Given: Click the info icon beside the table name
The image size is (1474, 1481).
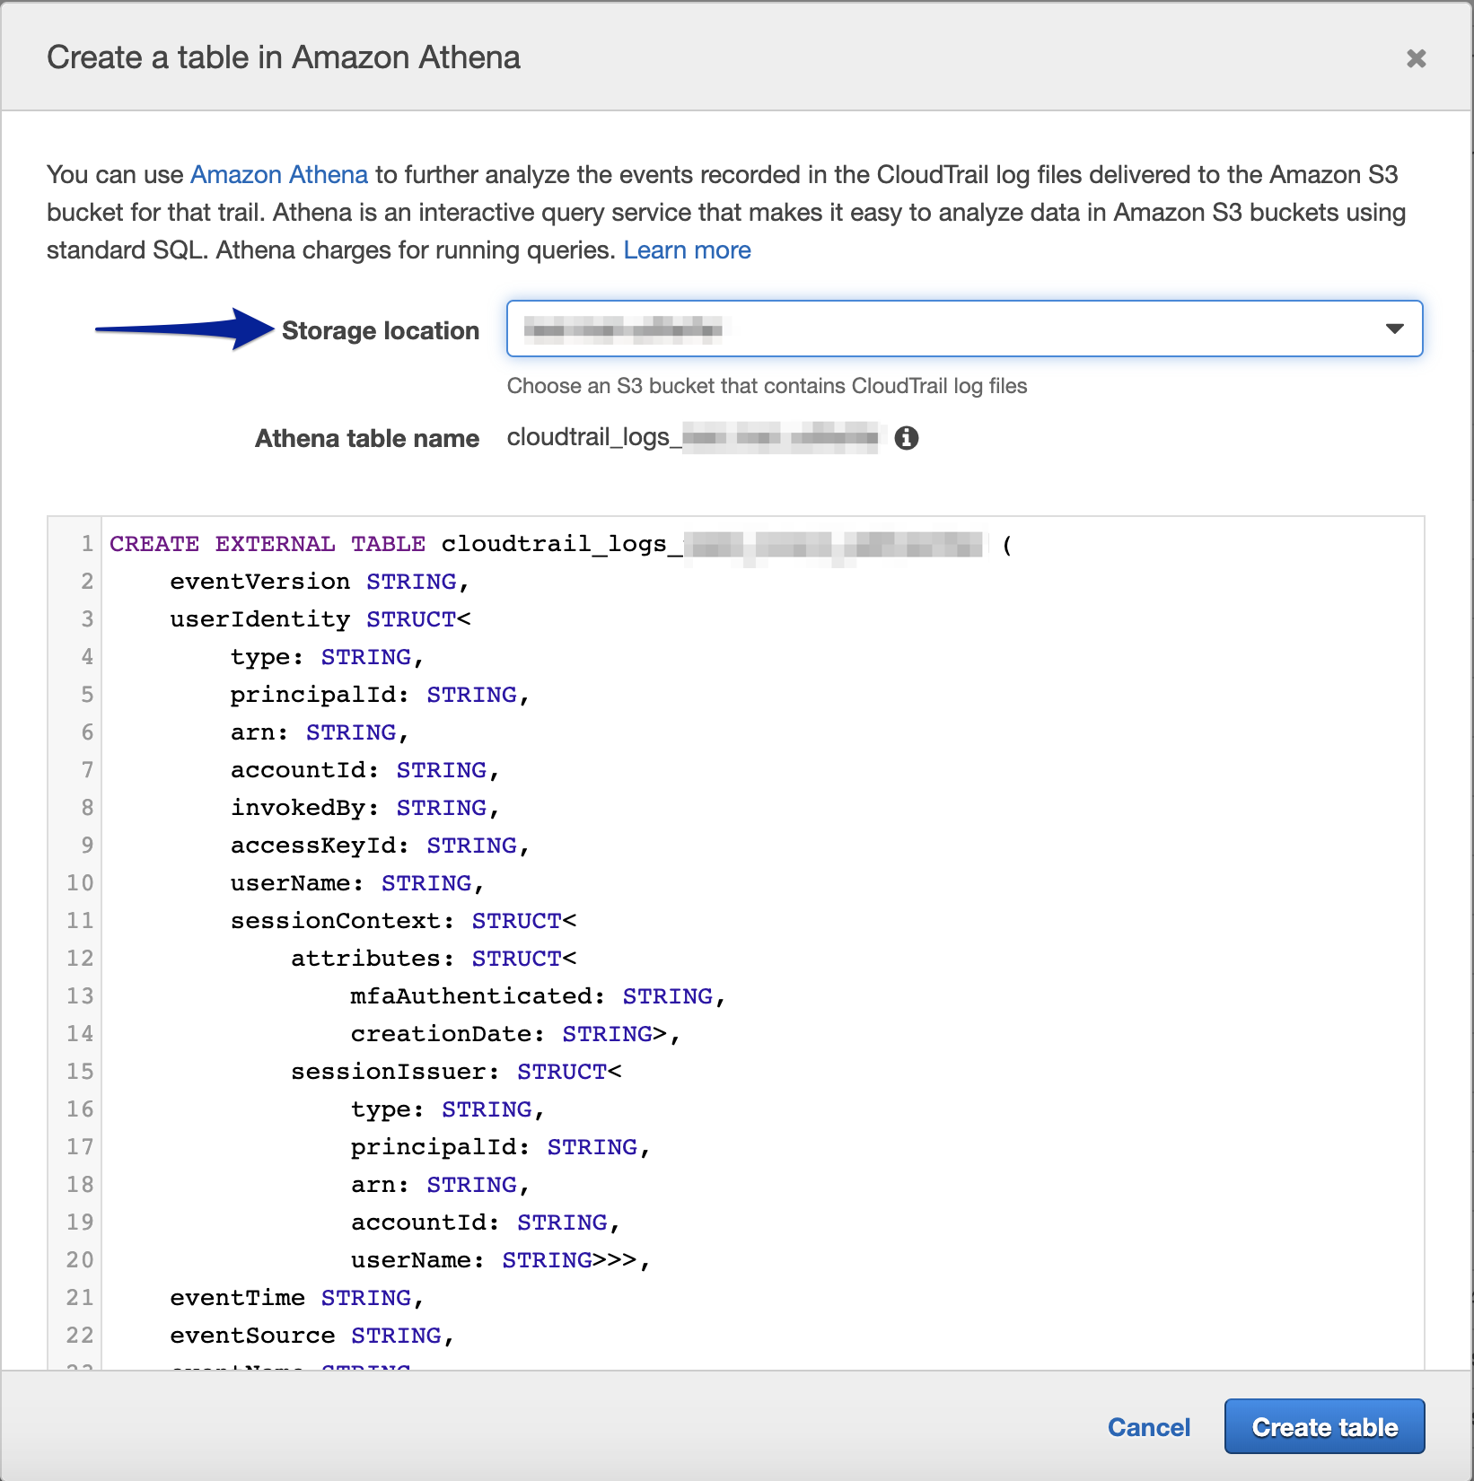Looking at the screenshot, I should (907, 438).
